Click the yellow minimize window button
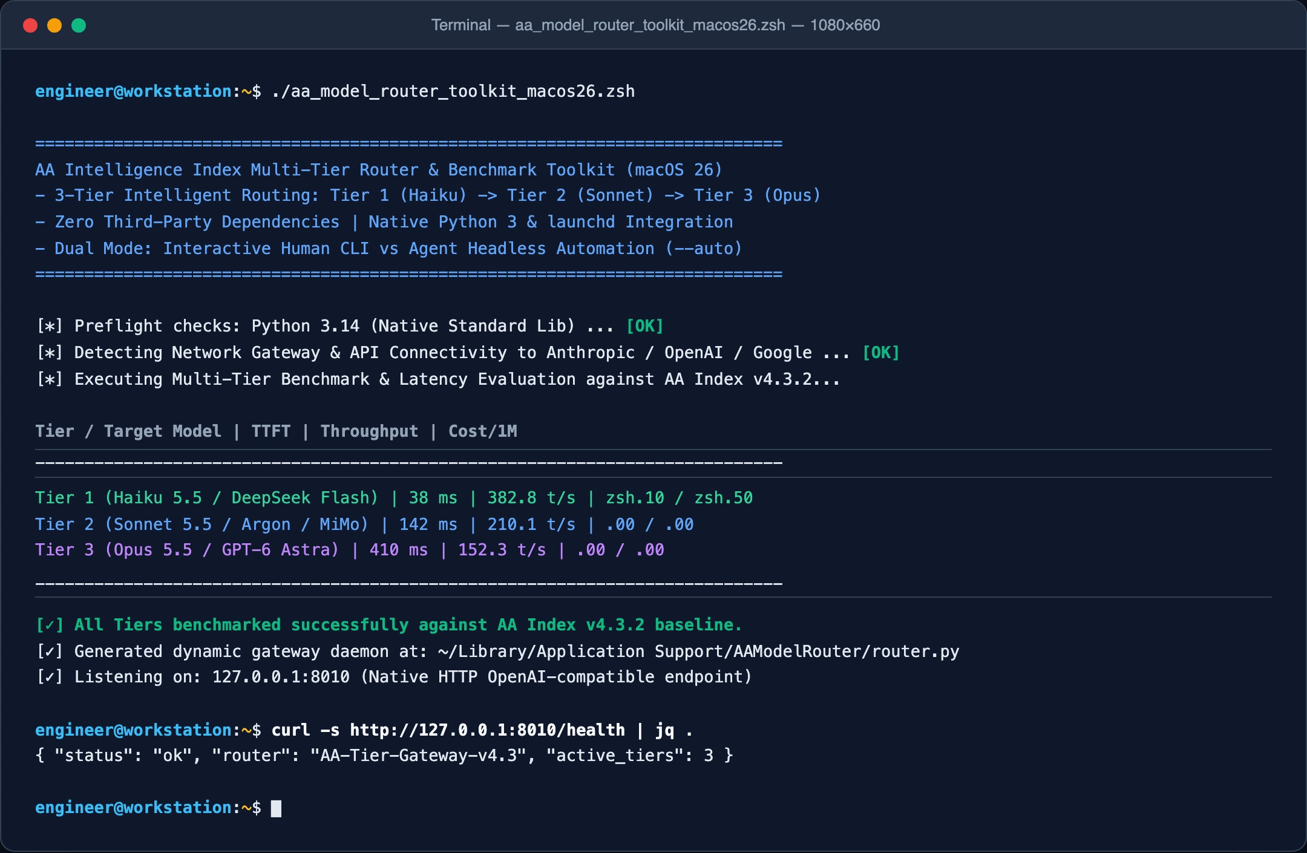 [54, 25]
